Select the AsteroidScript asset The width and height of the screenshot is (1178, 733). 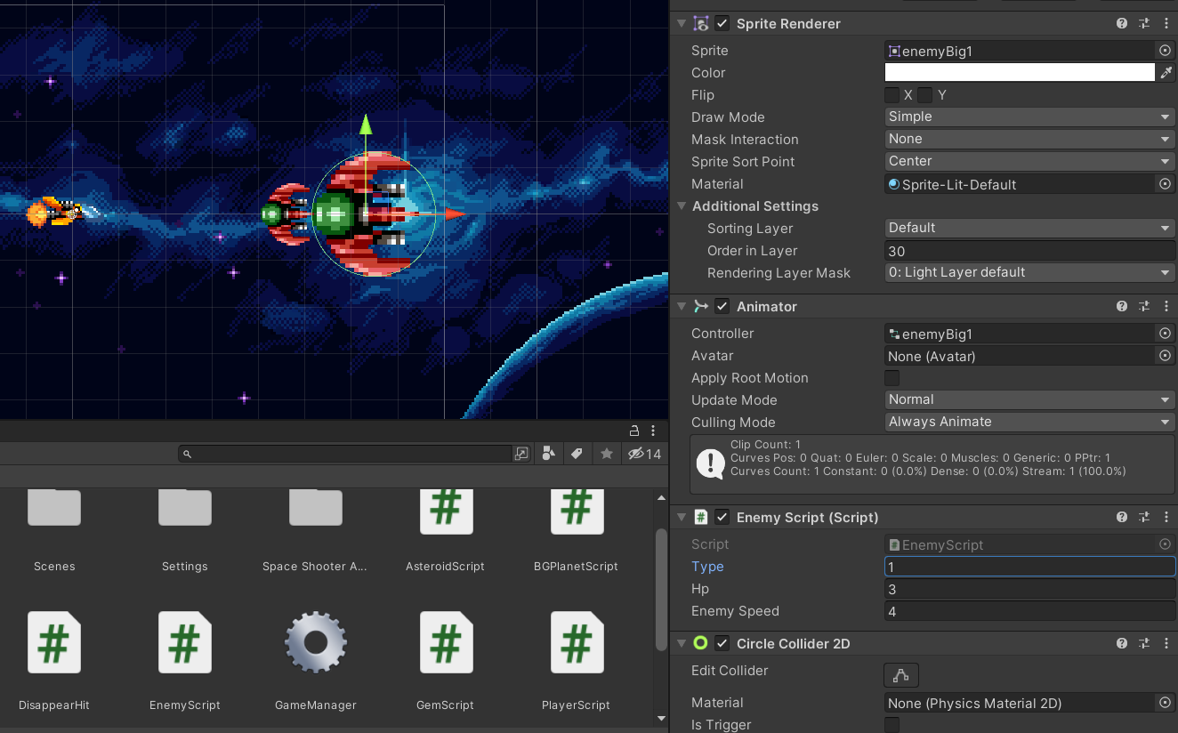pyautogui.click(x=446, y=511)
